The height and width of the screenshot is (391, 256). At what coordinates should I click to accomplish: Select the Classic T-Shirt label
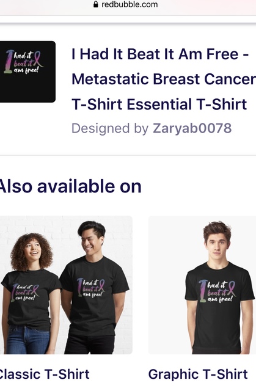(x=44, y=374)
